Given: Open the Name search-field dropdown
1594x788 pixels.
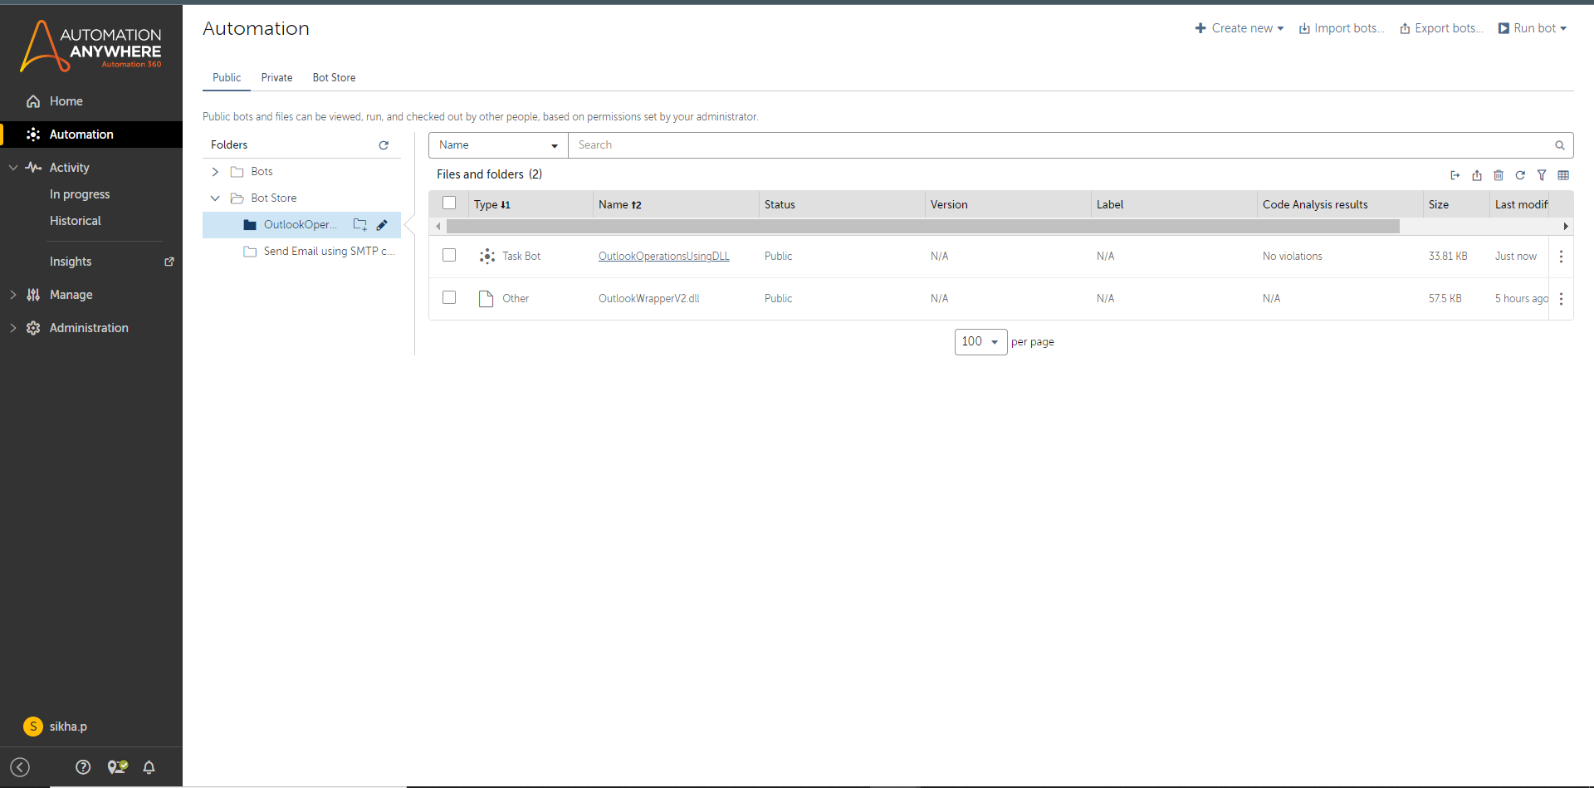Looking at the screenshot, I should 498,145.
